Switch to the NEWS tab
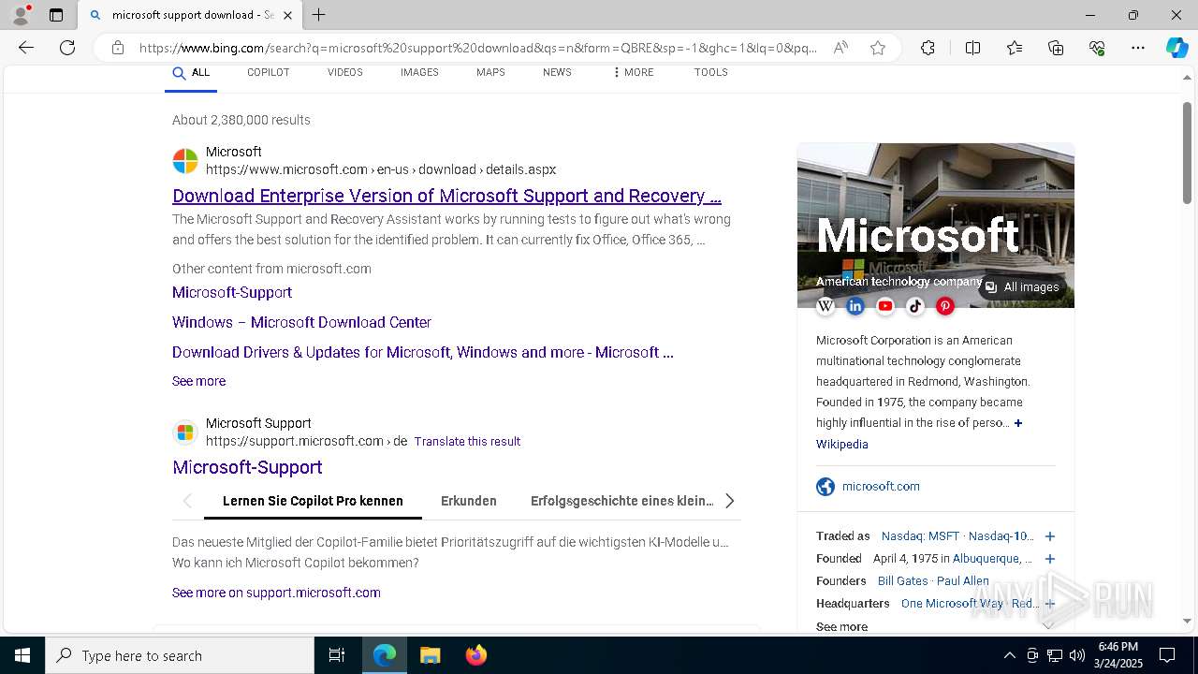This screenshot has height=674, width=1198. click(x=557, y=72)
